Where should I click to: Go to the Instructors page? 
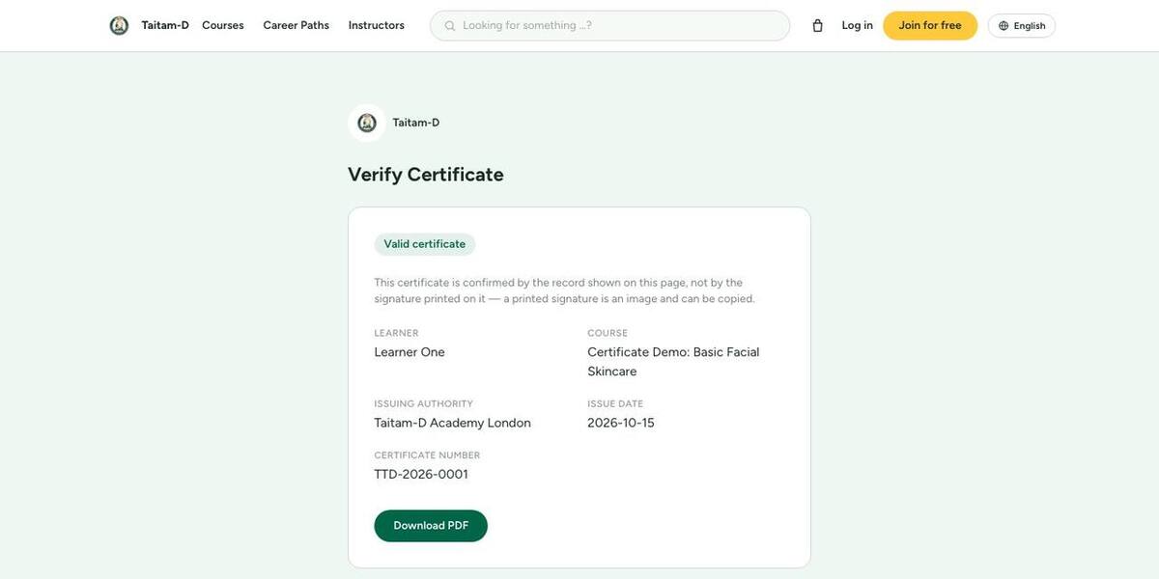click(x=377, y=26)
